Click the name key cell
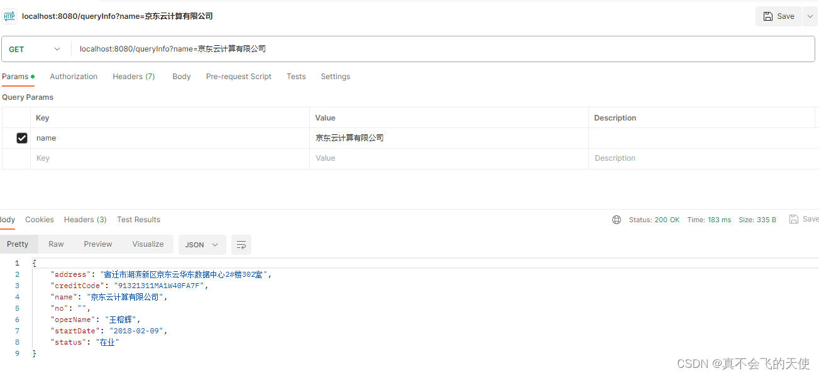This screenshot has width=819, height=376. tap(170, 138)
